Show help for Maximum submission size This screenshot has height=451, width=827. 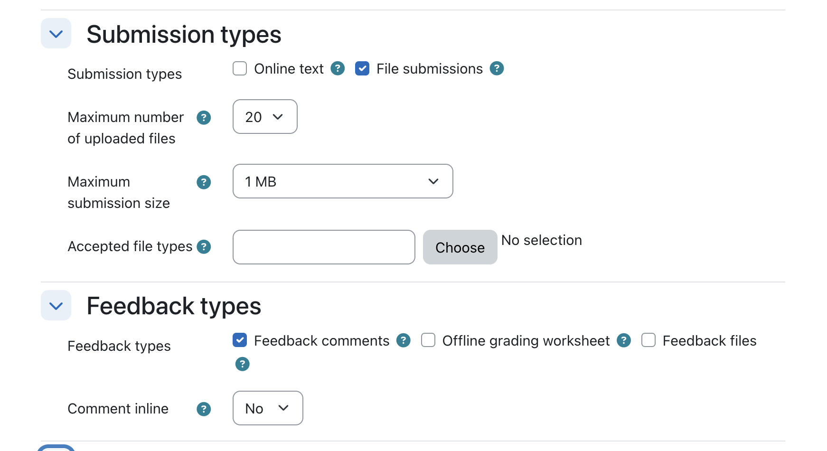pyautogui.click(x=204, y=182)
